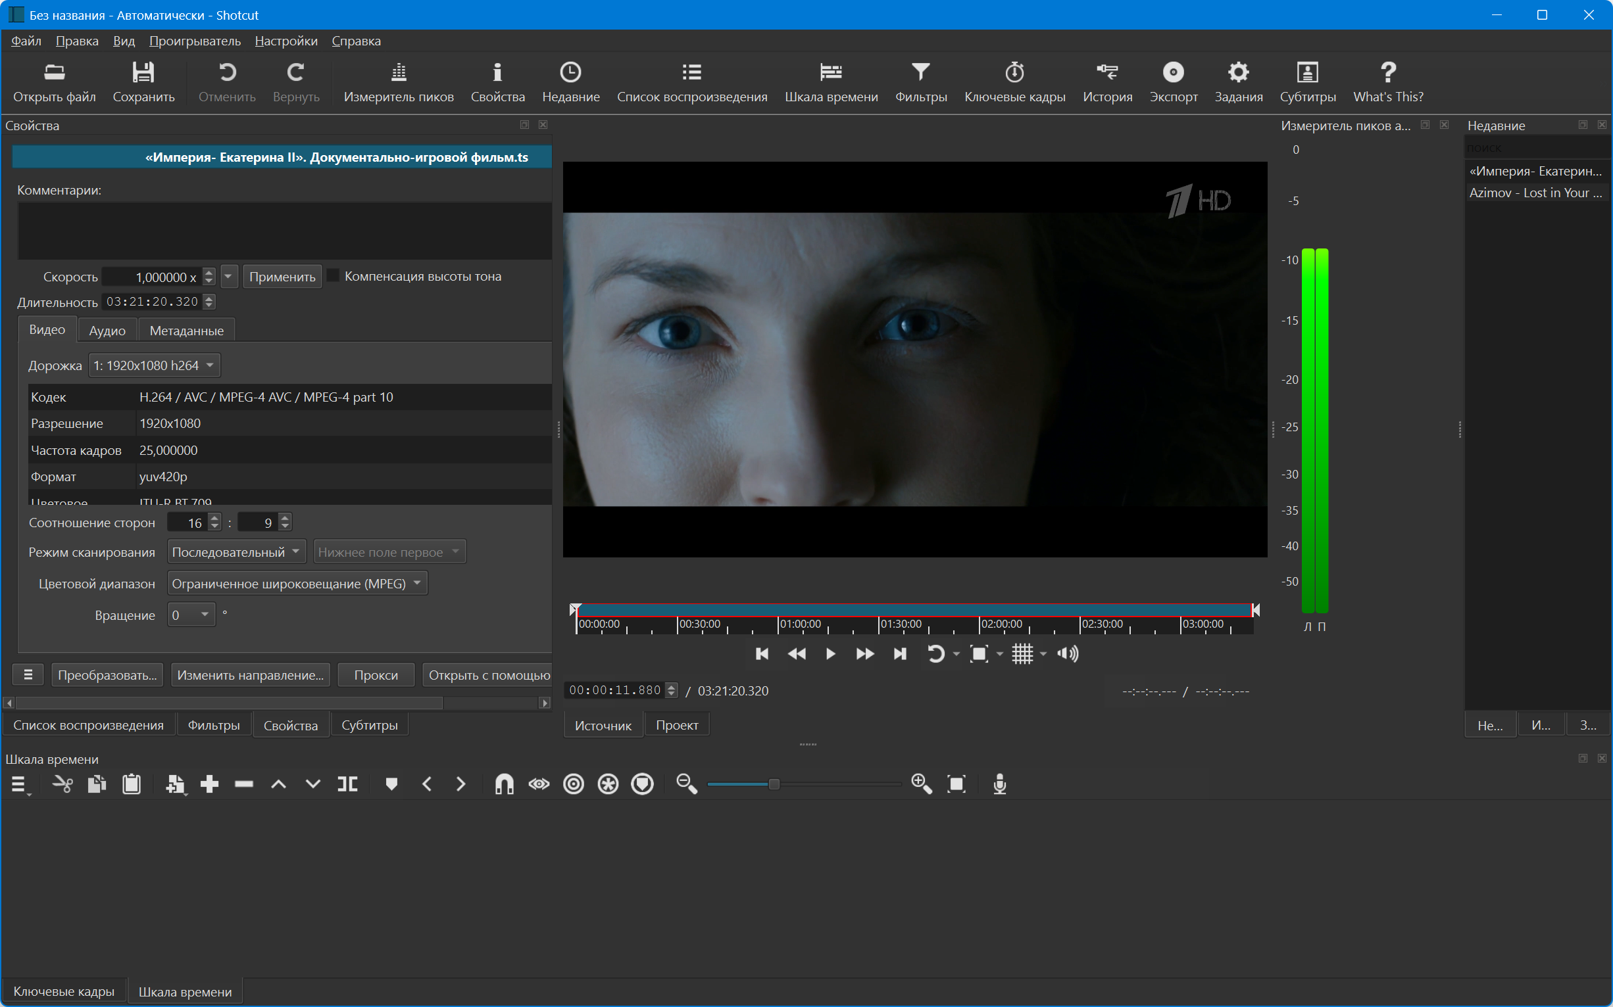
Task: Enable pitch compensation checkbox
Action: (334, 275)
